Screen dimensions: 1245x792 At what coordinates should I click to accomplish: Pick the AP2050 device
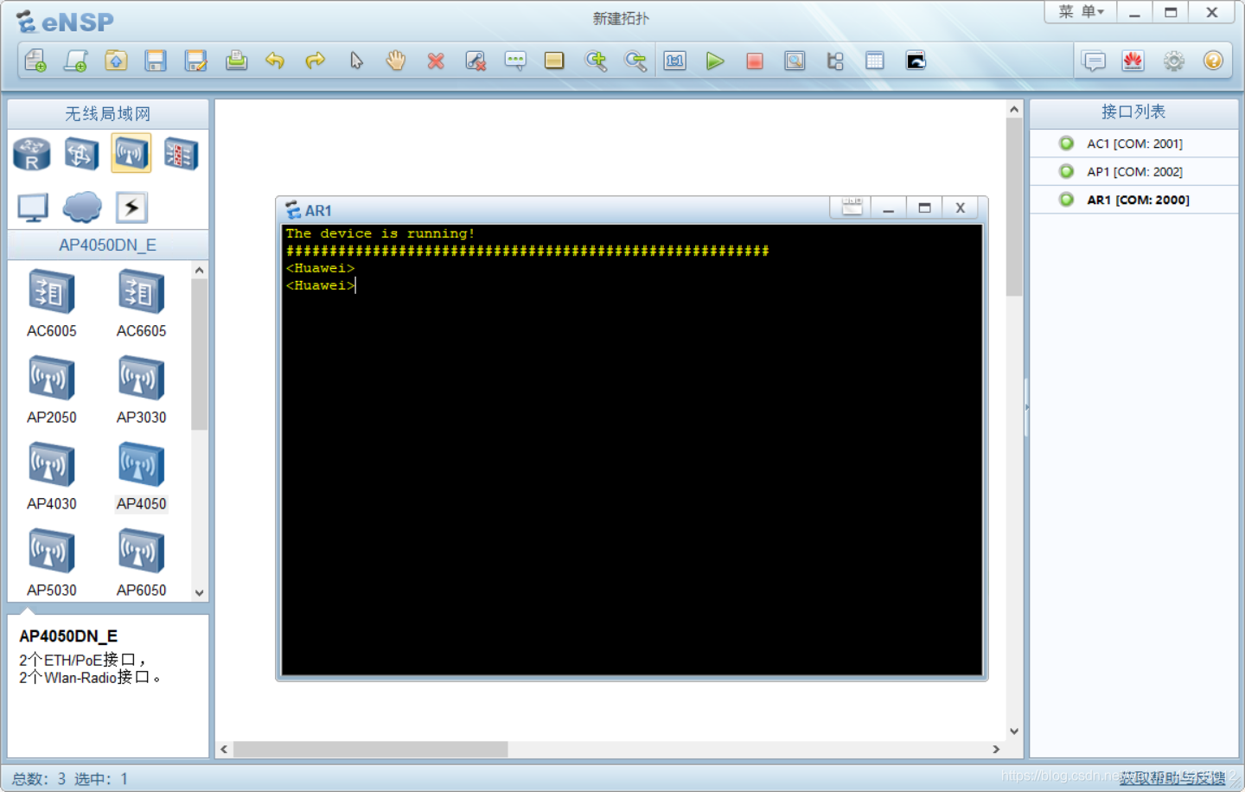point(52,390)
